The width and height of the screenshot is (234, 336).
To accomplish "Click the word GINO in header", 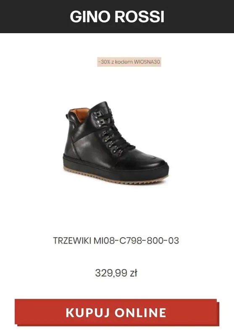I will 91,17.
